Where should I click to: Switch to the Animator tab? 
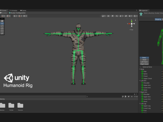pos(14,11)
